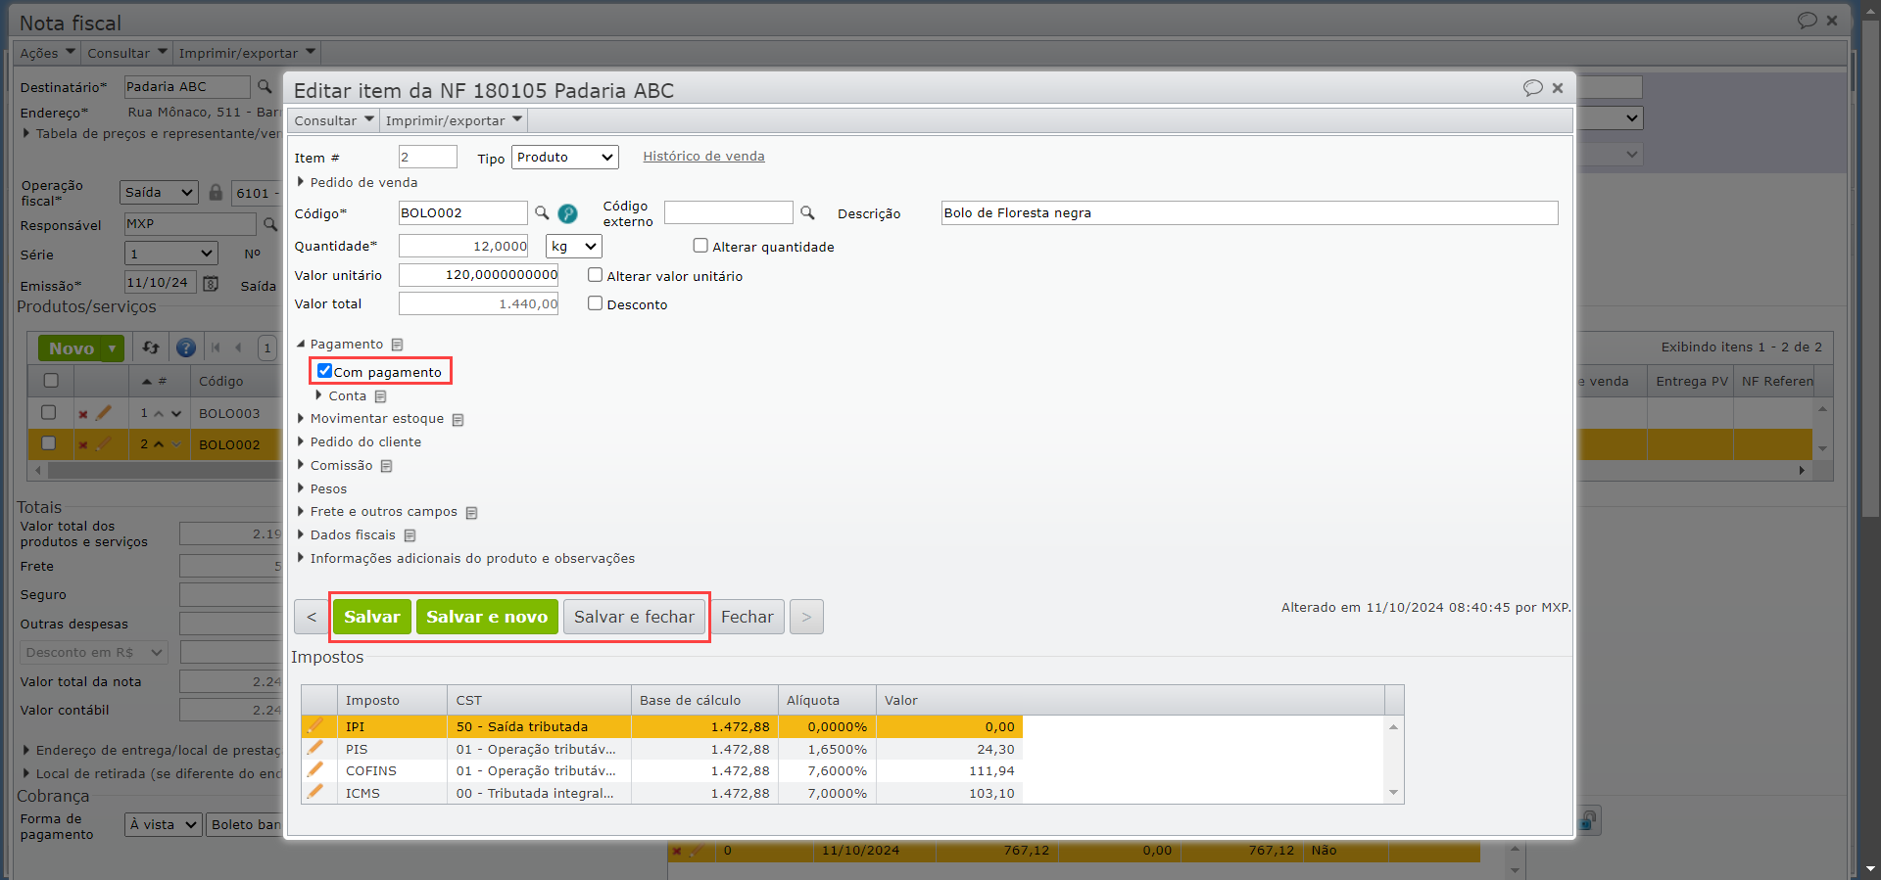This screenshot has height=880, width=1881.
Task: Enable Alterar valor unitário
Action: click(x=595, y=275)
